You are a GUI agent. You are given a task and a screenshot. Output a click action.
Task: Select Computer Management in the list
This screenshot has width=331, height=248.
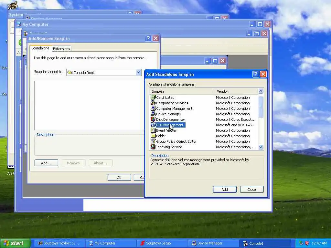(x=174, y=108)
